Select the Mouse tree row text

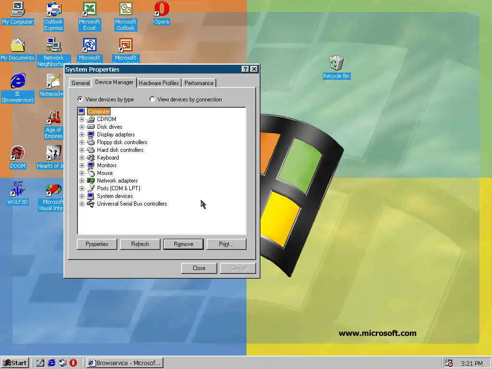(x=105, y=173)
